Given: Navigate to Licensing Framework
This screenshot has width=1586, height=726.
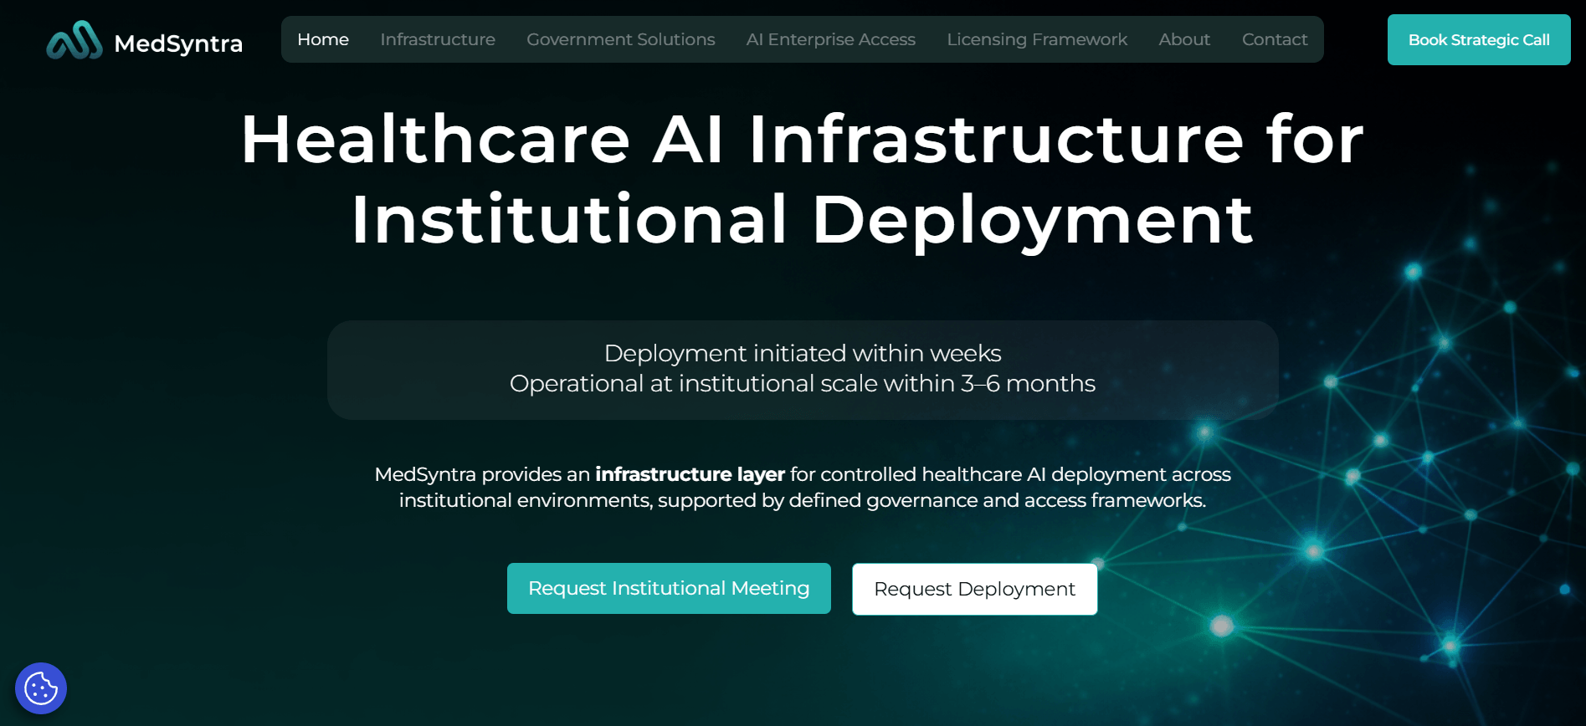Looking at the screenshot, I should (1037, 39).
